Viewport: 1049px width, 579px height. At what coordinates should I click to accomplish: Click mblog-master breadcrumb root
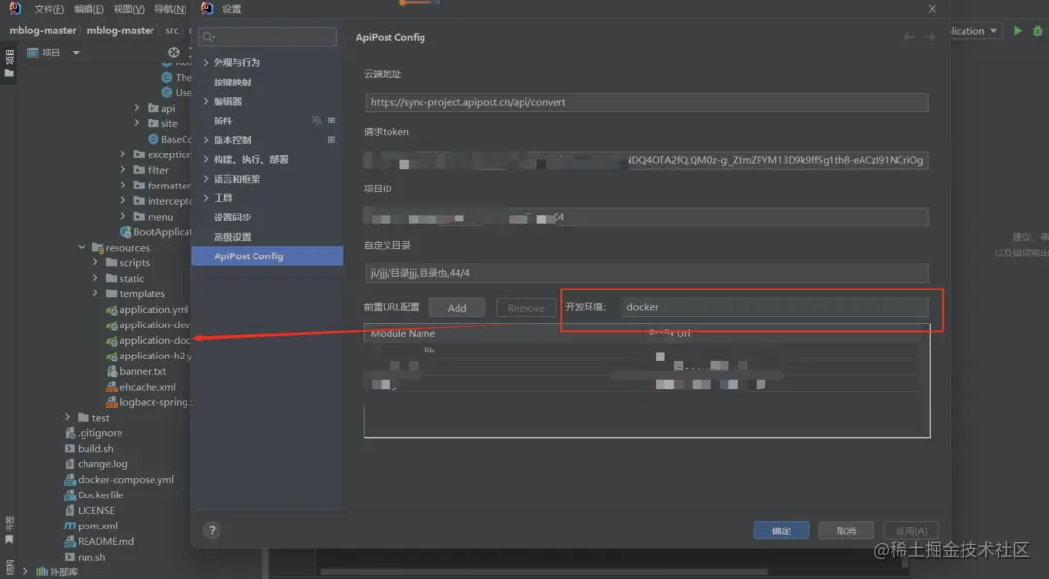click(42, 31)
